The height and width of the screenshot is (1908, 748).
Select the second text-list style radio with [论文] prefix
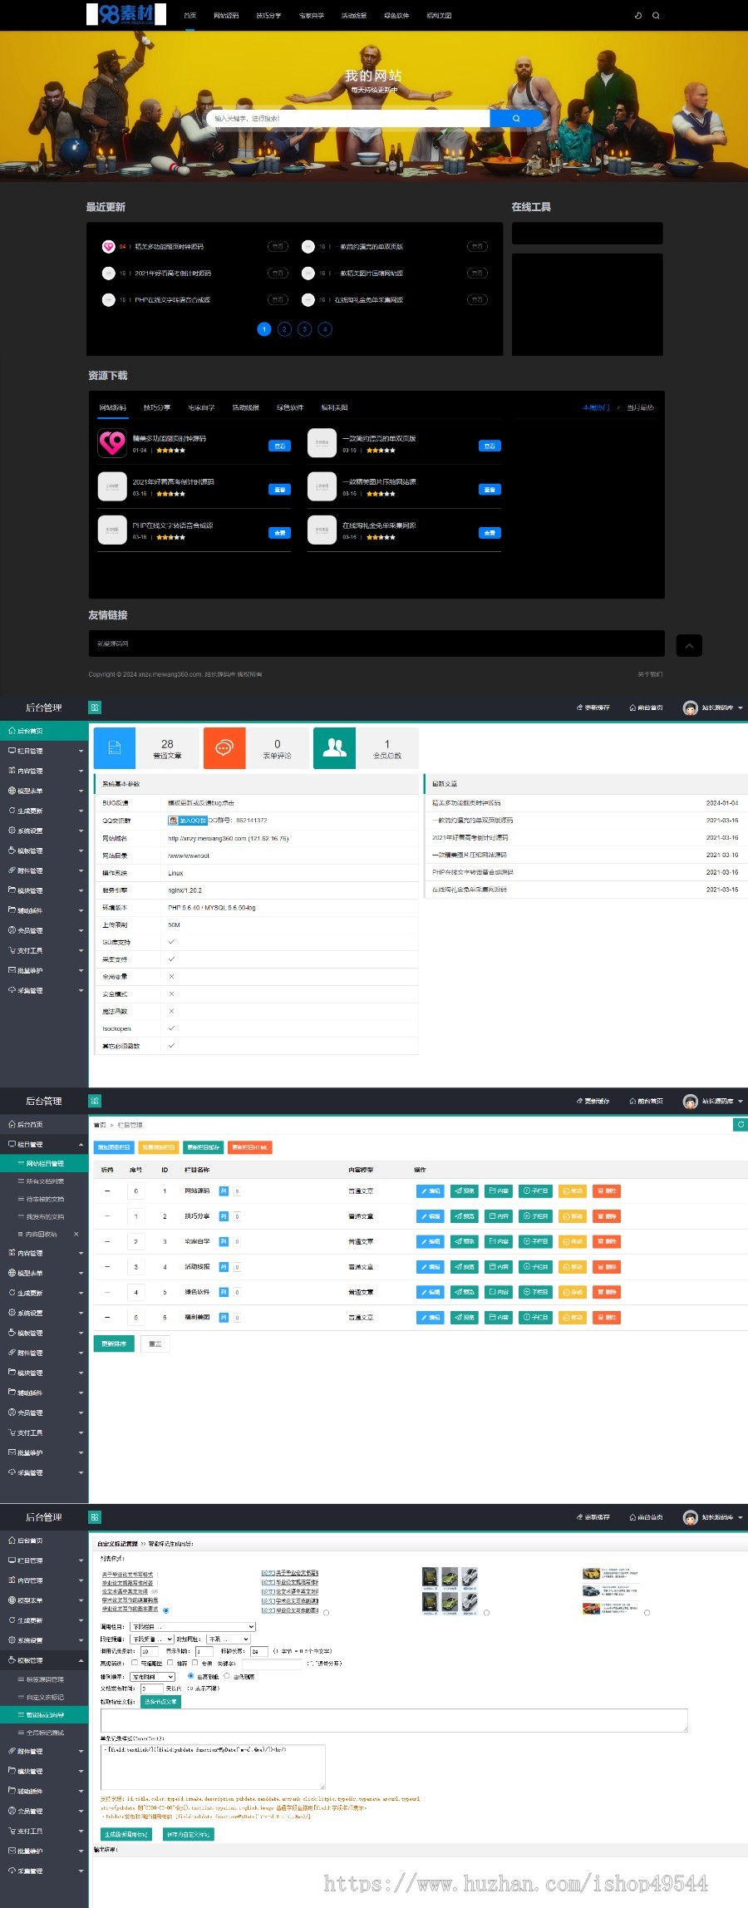click(326, 1612)
